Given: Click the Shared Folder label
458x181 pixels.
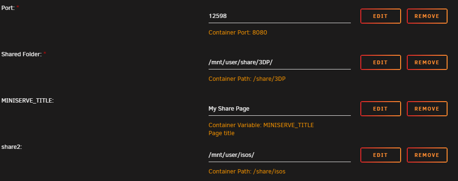Looking at the screenshot, I should [22, 54].
